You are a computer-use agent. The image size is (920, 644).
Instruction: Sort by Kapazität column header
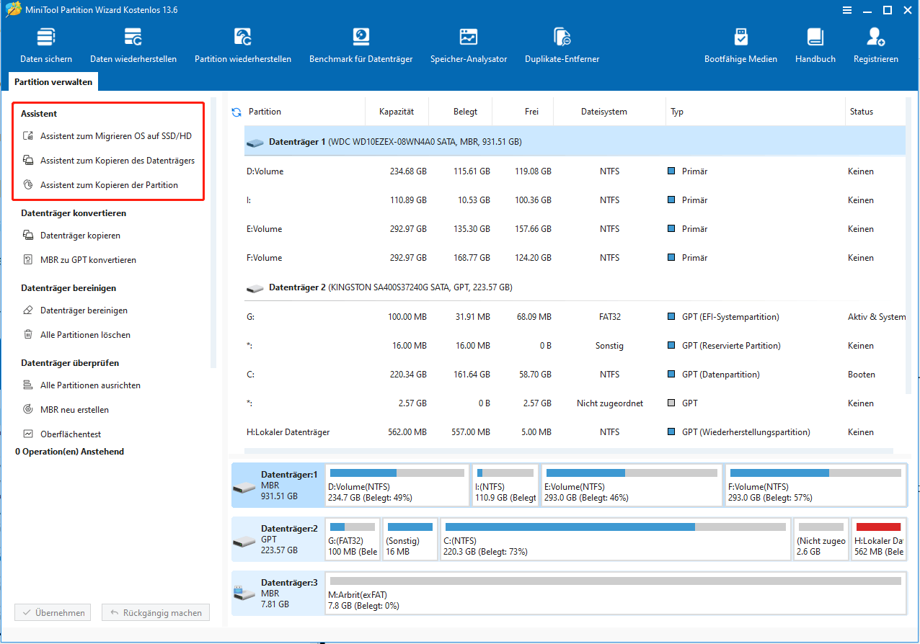pos(397,112)
